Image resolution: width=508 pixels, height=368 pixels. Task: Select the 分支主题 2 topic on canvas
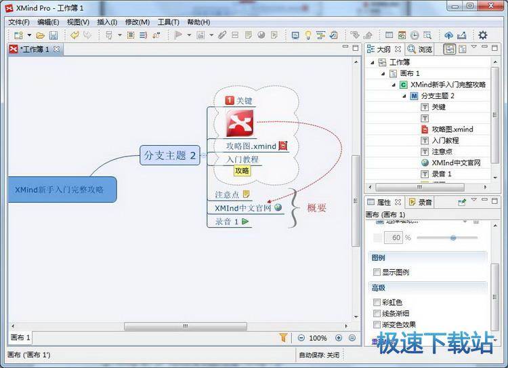(x=170, y=155)
